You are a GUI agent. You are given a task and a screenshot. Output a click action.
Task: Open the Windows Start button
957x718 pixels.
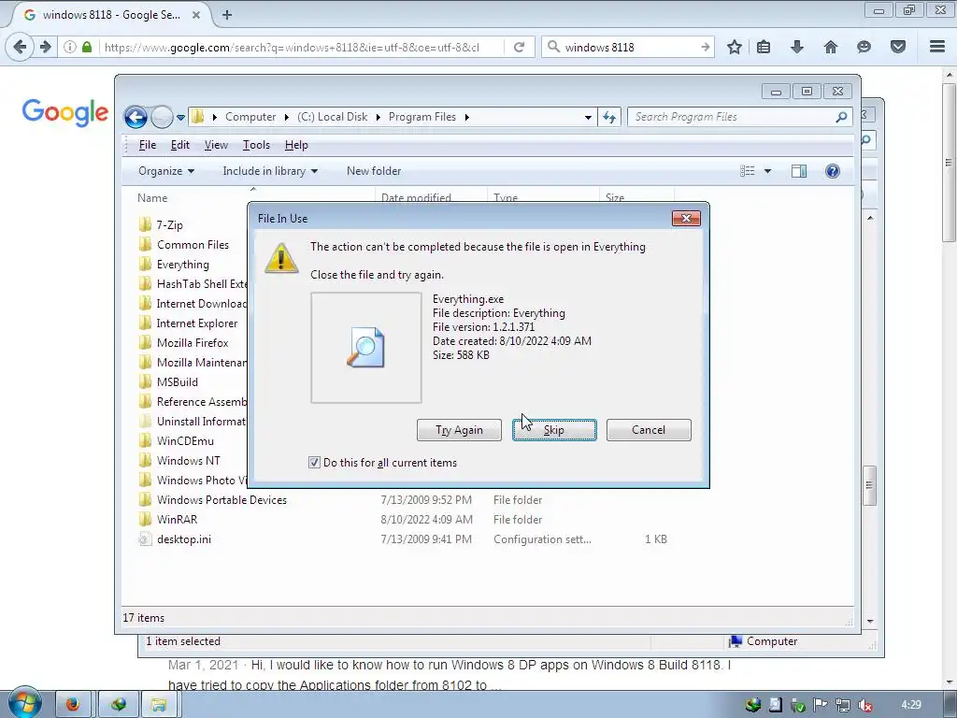point(23,703)
